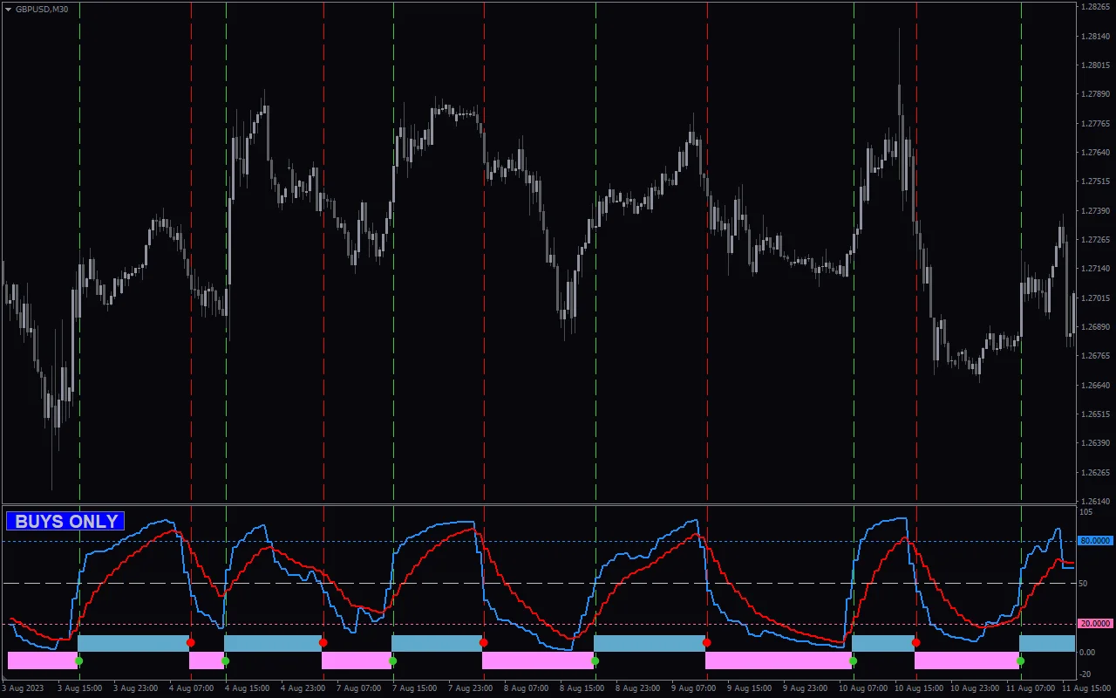The width and height of the screenshot is (1116, 698).
Task: Click the first pink histogram bar
Action: pos(42,660)
